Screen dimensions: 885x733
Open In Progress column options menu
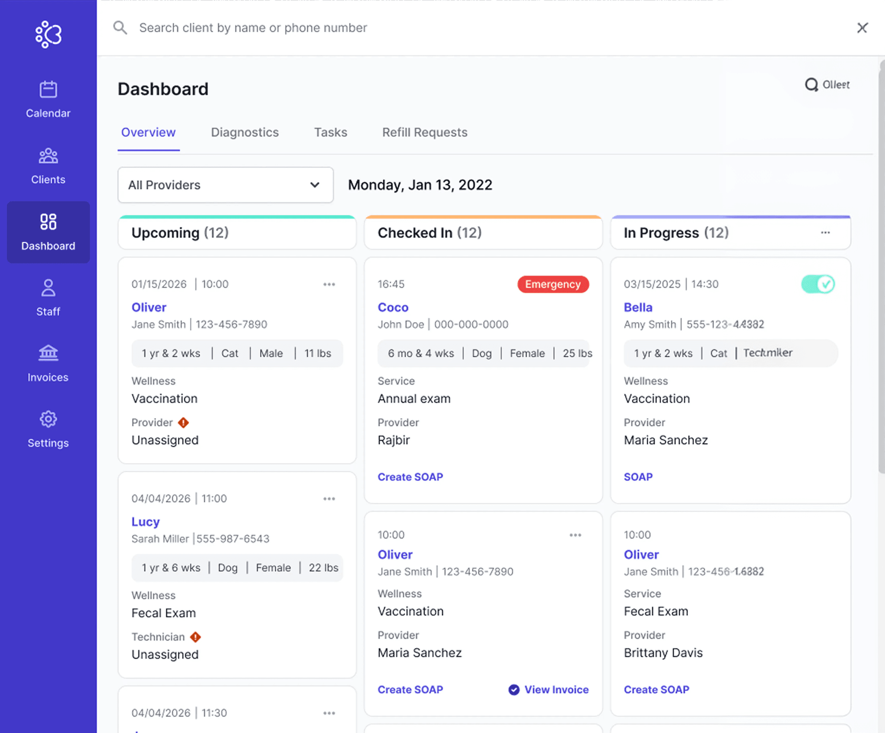point(825,232)
